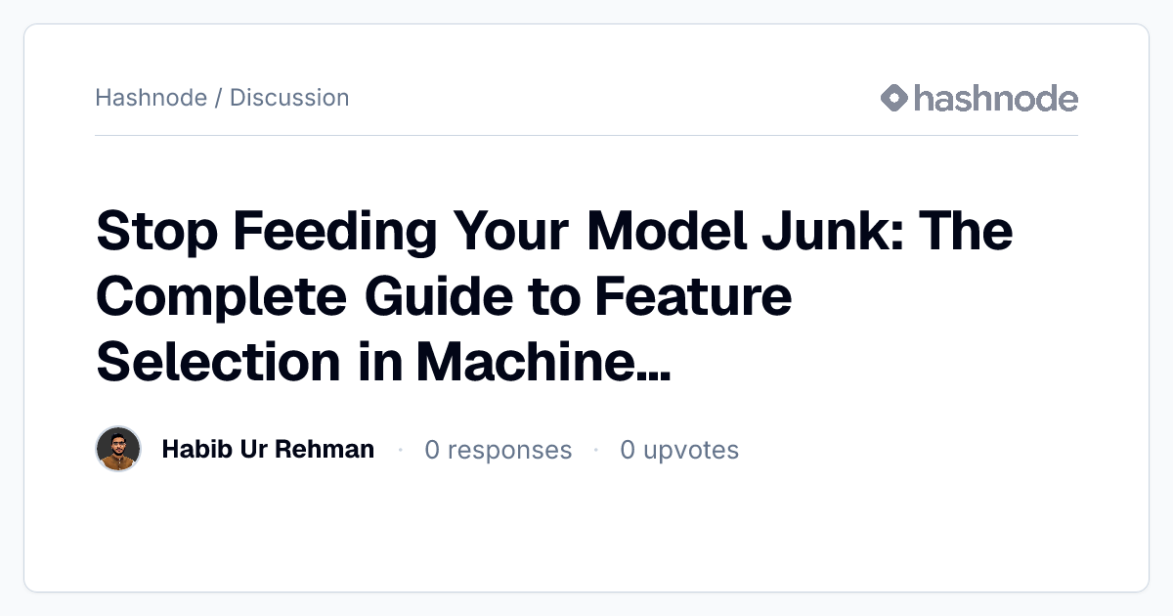Click Habib Ur Rehman's profile avatar
The height and width of the screenshot is (616, 1173).
118,449
